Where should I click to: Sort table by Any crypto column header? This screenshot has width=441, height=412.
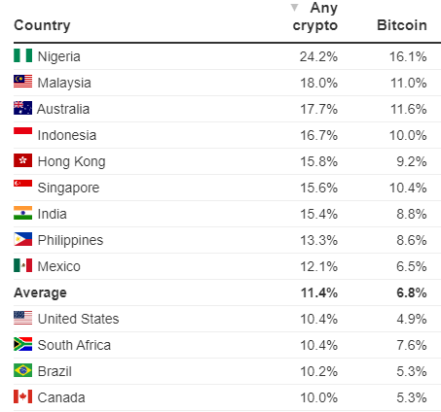[x=315, y=17]
